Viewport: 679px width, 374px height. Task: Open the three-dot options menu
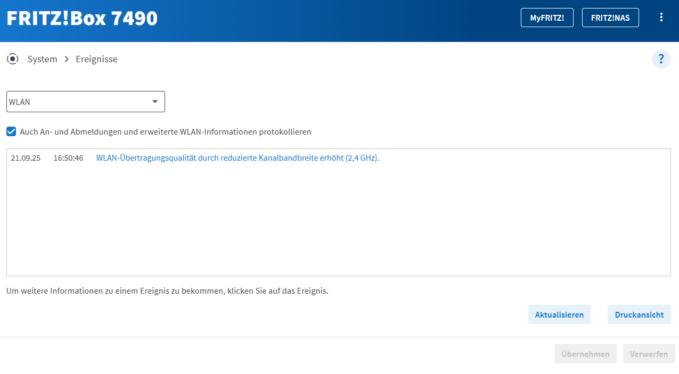[x=661, y=17]
